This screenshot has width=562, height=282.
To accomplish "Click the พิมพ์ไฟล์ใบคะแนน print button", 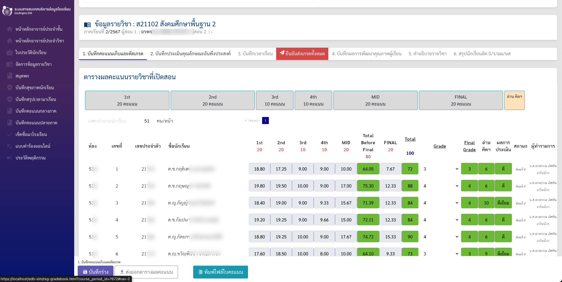I will 220,272.
